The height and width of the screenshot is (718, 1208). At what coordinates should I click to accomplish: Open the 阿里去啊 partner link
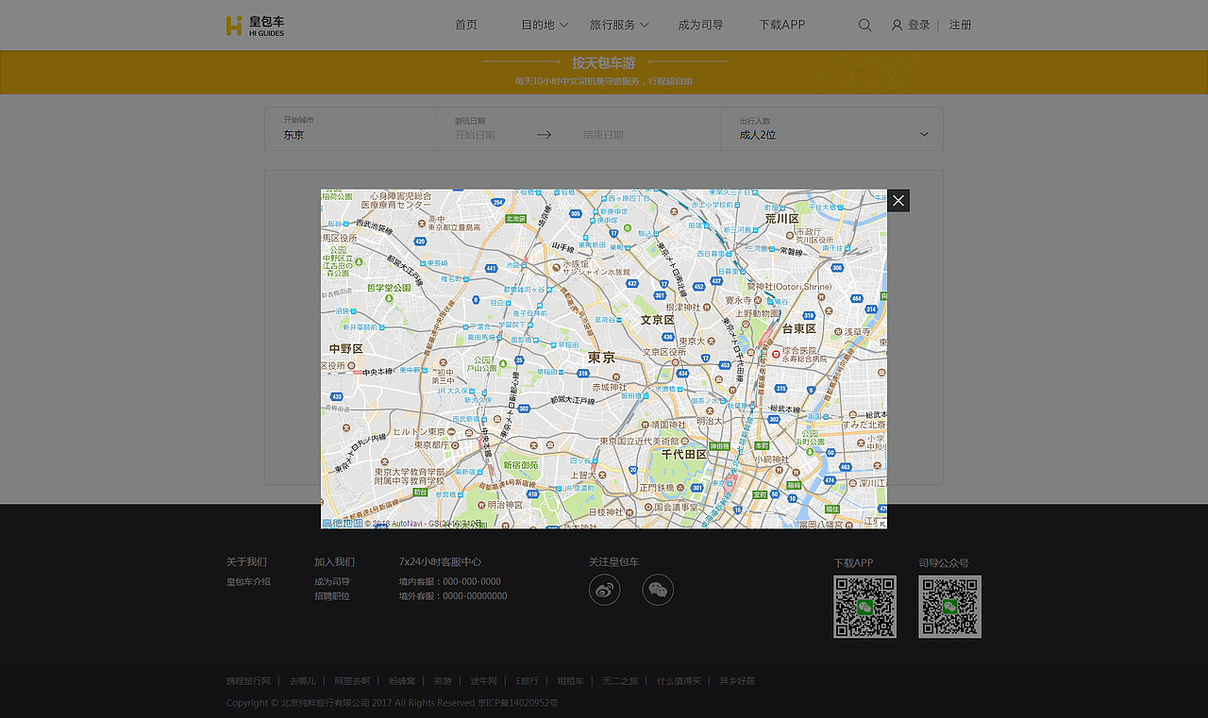click(352, 681)
